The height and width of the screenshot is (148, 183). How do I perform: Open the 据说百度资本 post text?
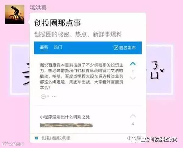81,76
